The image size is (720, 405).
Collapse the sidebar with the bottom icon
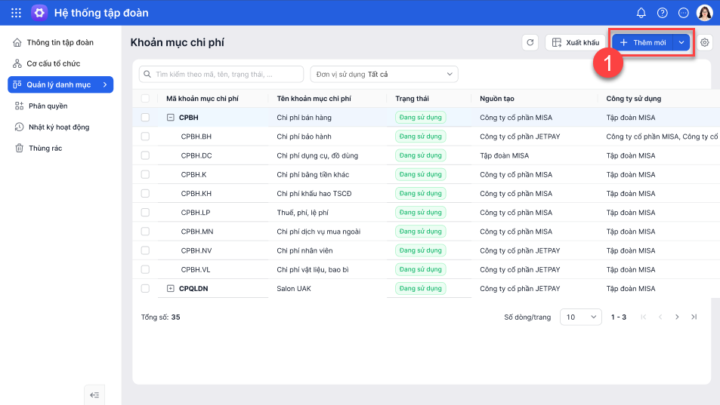[x=94, y=394]
